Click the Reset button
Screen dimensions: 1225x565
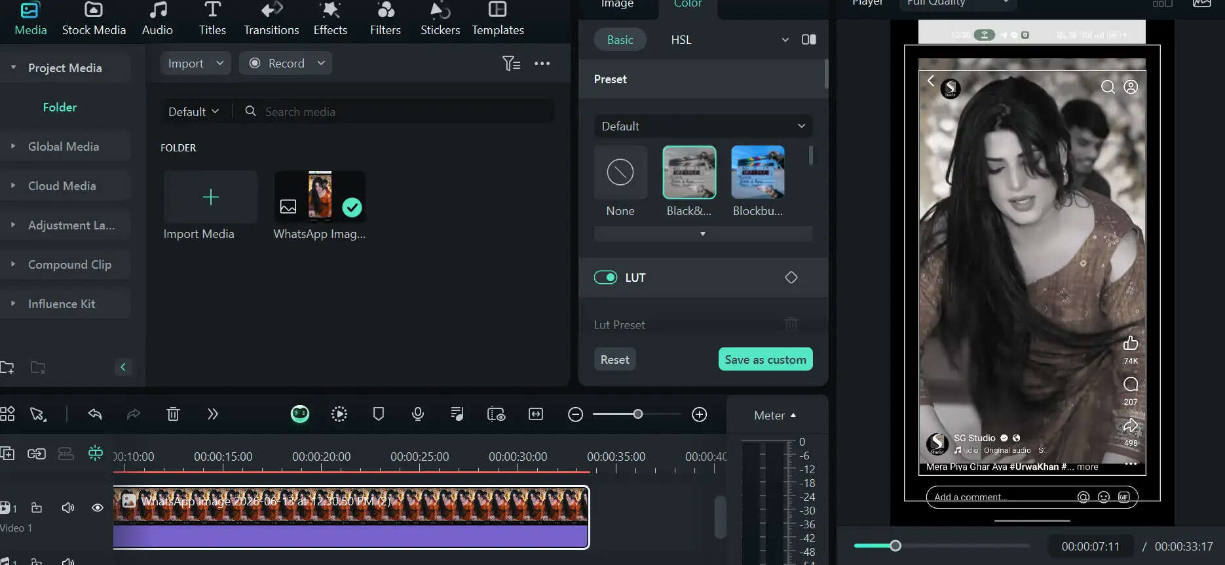click(x=614, y=359)
